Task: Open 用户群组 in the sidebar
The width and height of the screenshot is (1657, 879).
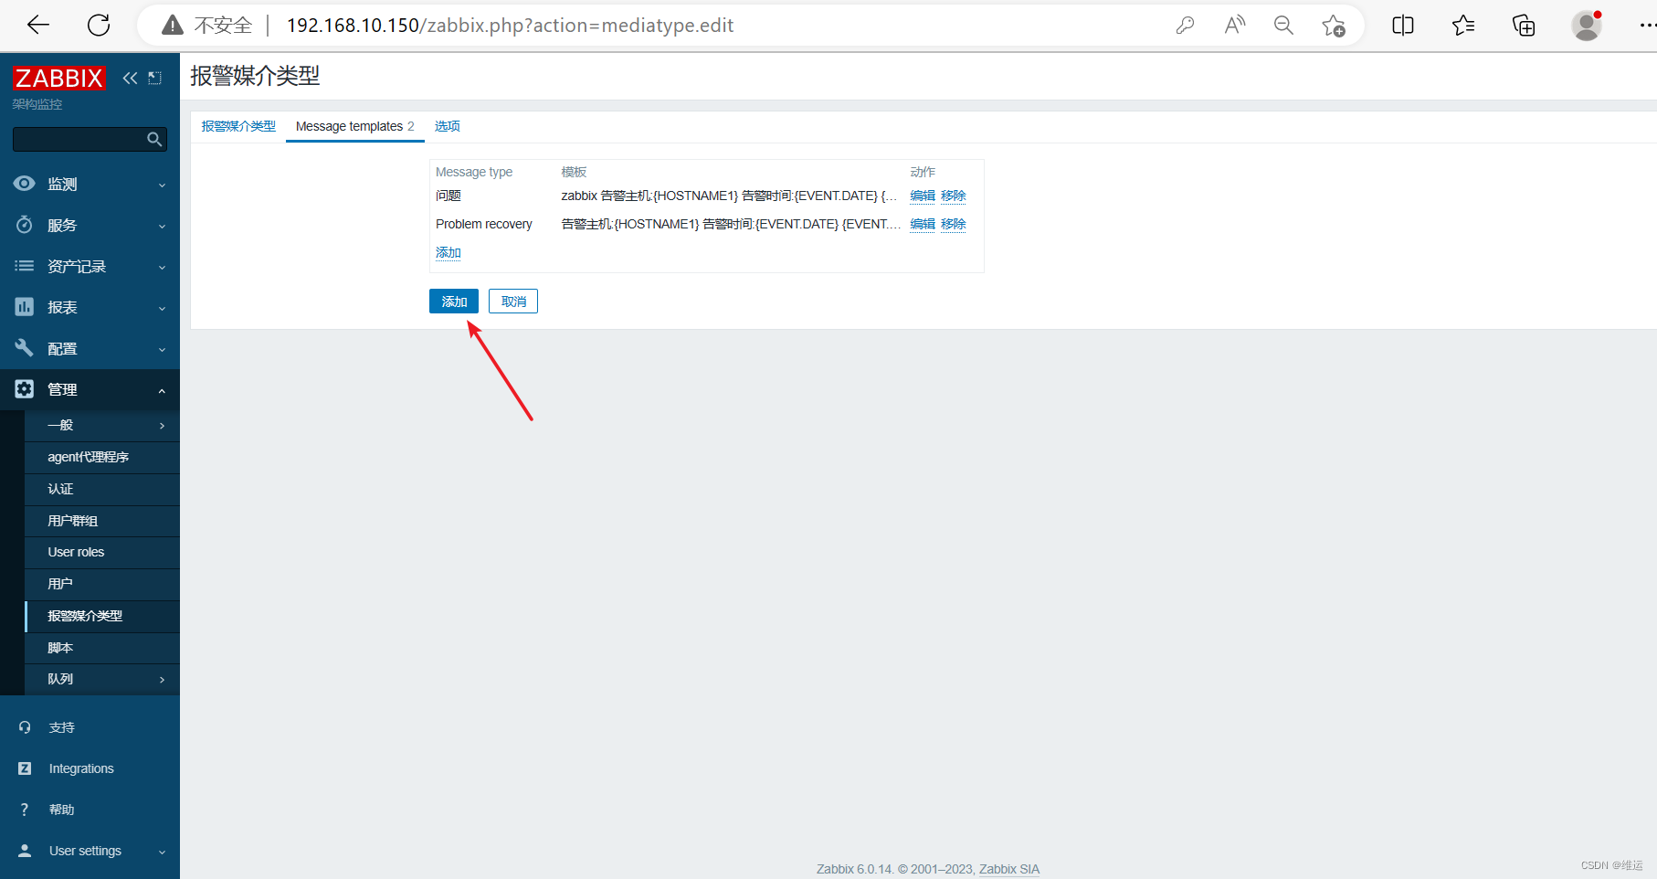Action: coord(102,521)
